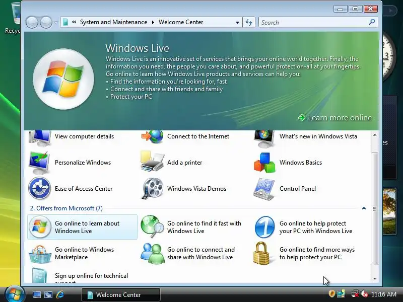Click the folder icon in the address bar

[x=65, y=22]
